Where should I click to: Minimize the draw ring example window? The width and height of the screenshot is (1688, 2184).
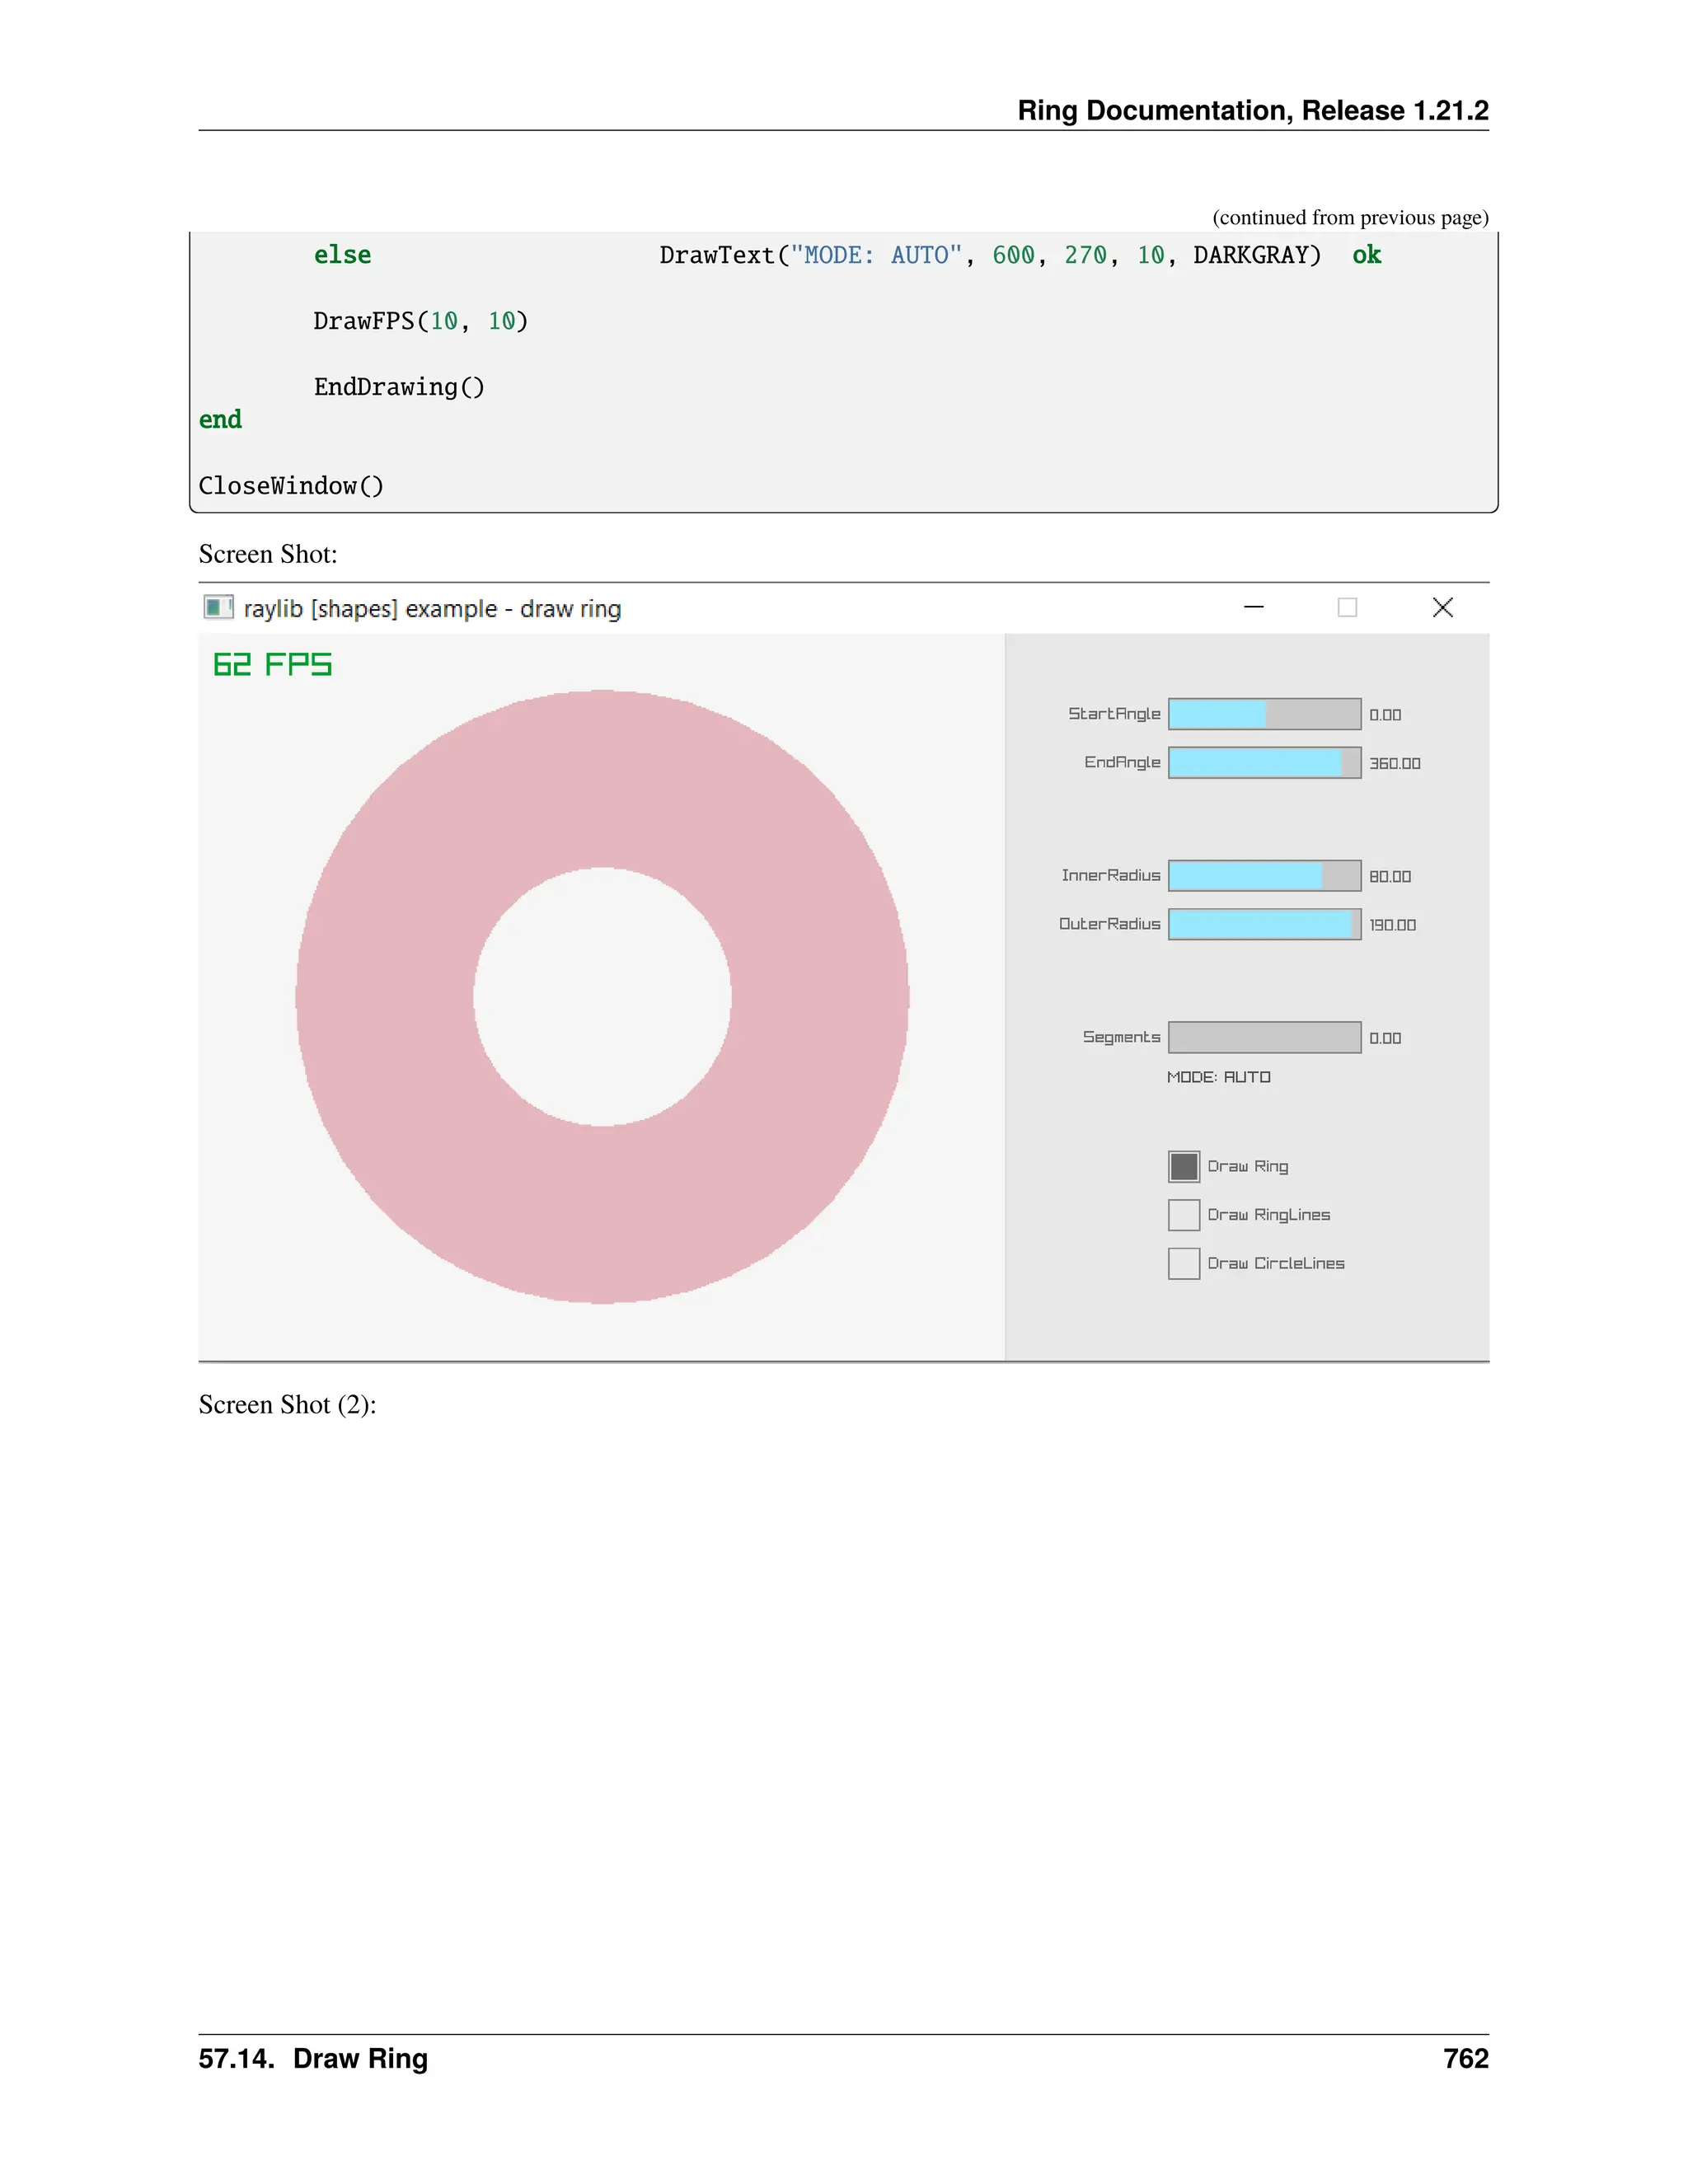[x=1253, y=607]
